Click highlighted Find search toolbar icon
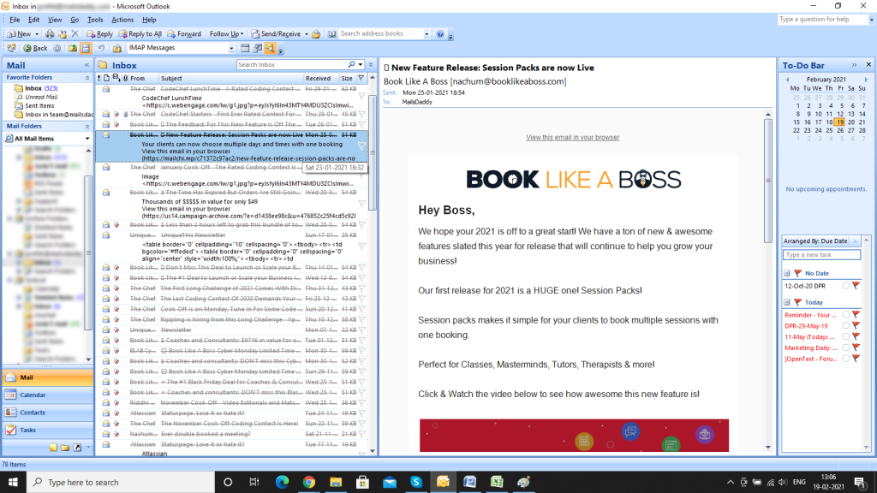Screen dimensions: 877x493 pyautogui.click(x=270, y=48)
